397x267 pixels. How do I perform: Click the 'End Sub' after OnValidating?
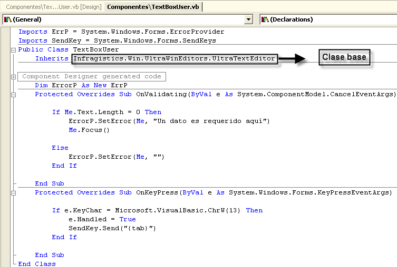click(x=50, y=184)
